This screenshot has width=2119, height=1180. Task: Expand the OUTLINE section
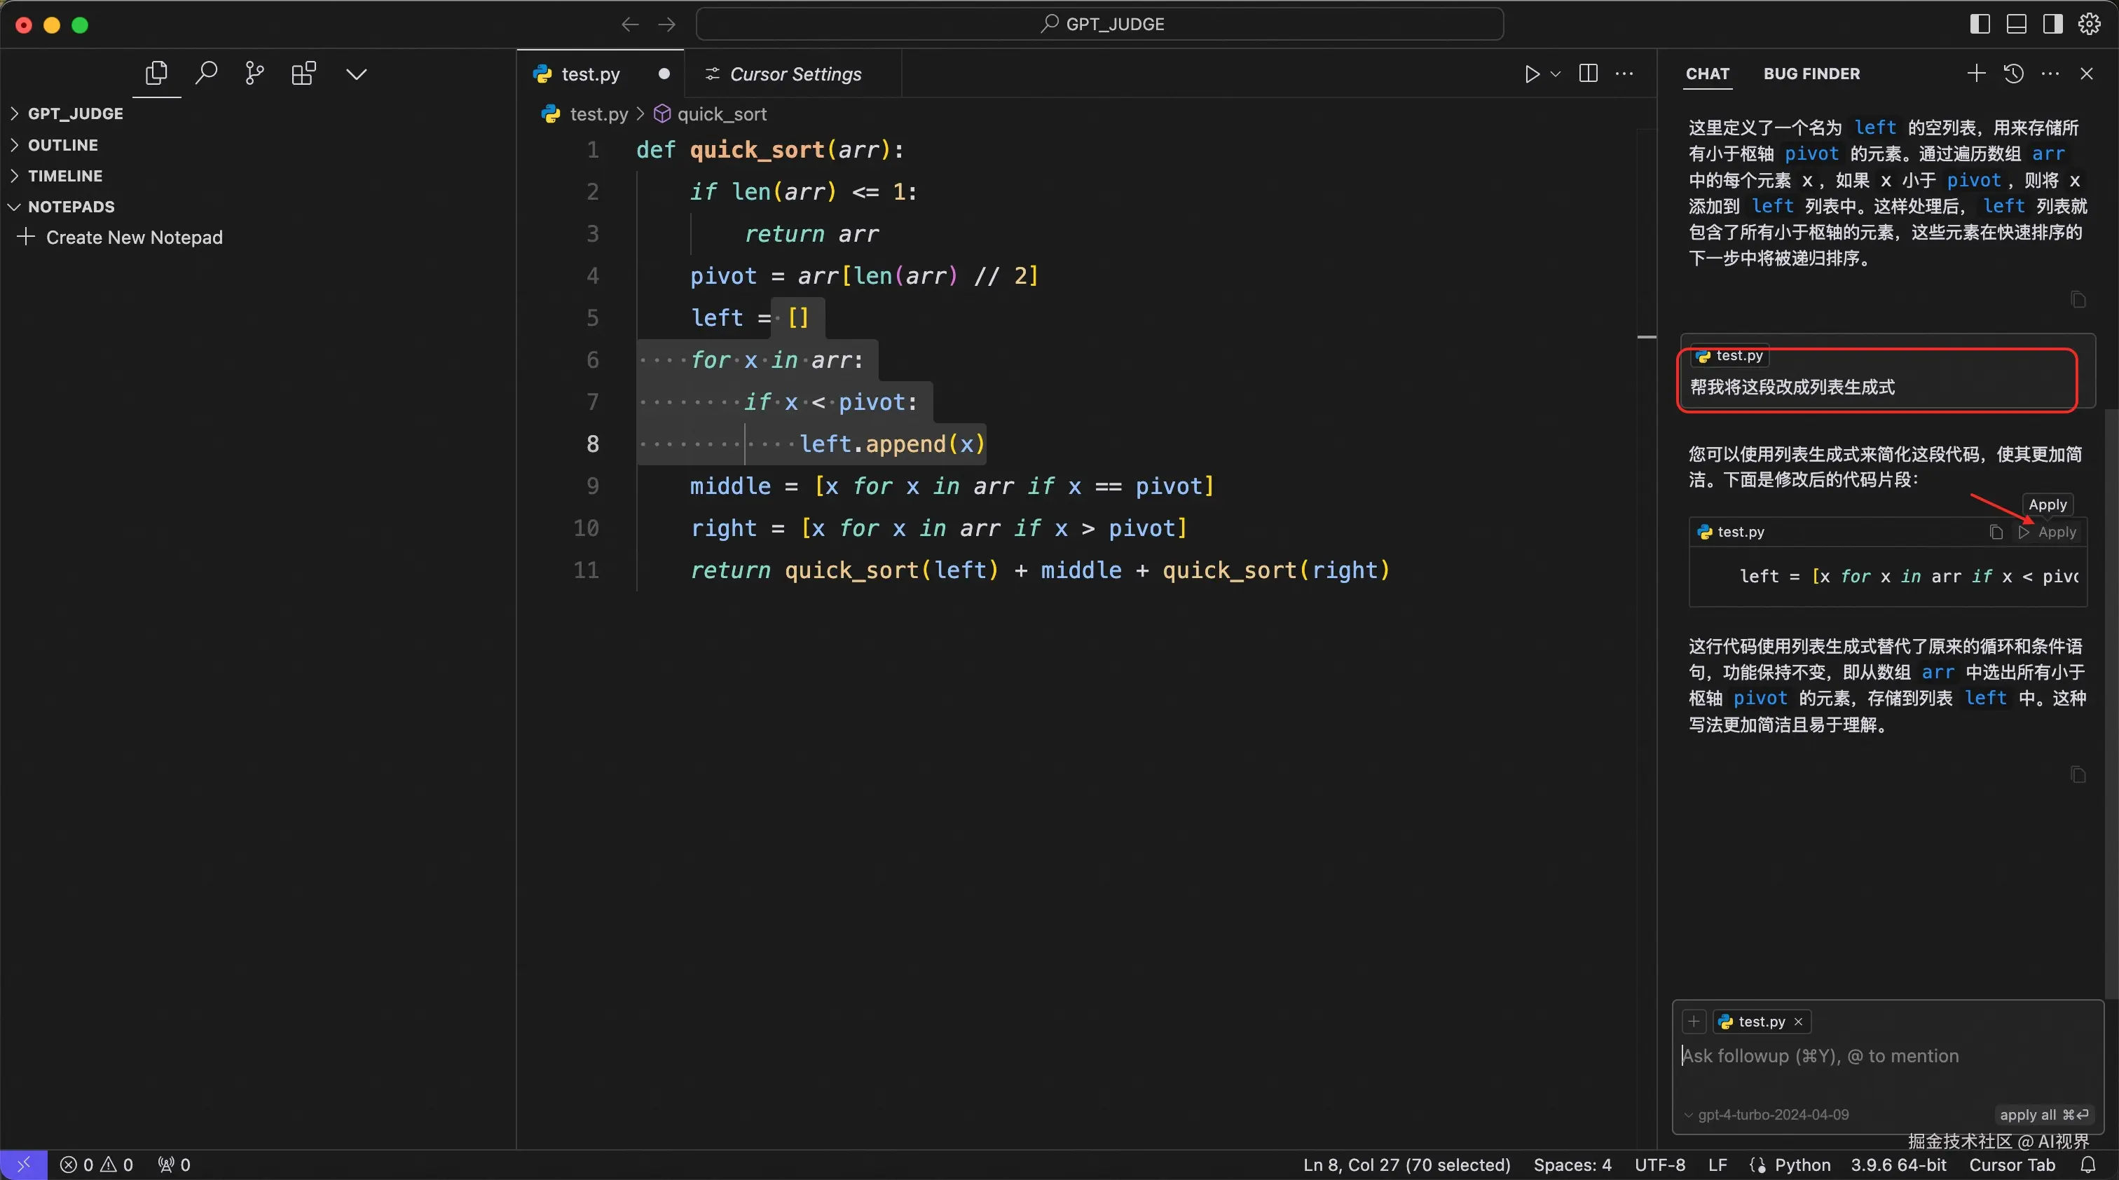(x=62, y=145)
